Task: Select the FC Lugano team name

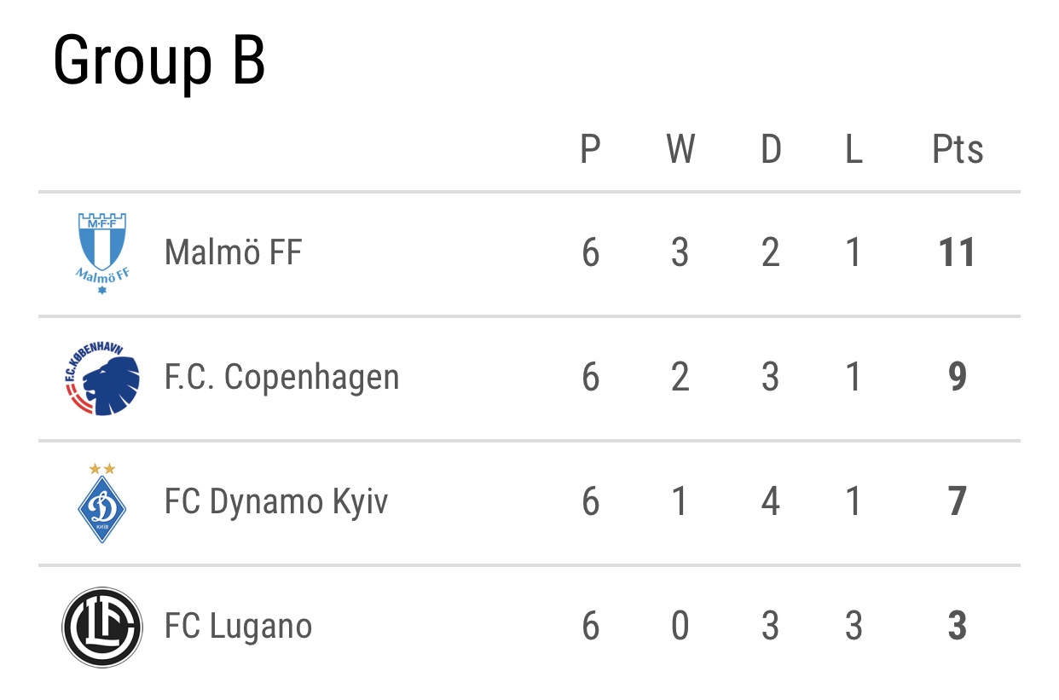Action: click(239, 627)
